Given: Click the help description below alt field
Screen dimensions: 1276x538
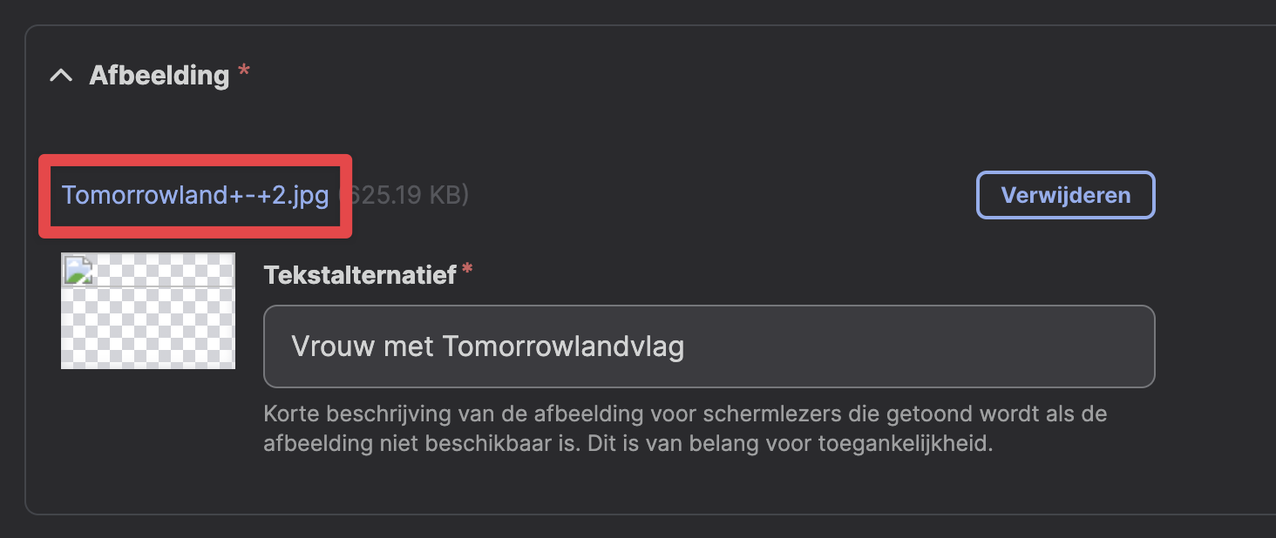Looking at the screenshot, I should click(685, 428).
